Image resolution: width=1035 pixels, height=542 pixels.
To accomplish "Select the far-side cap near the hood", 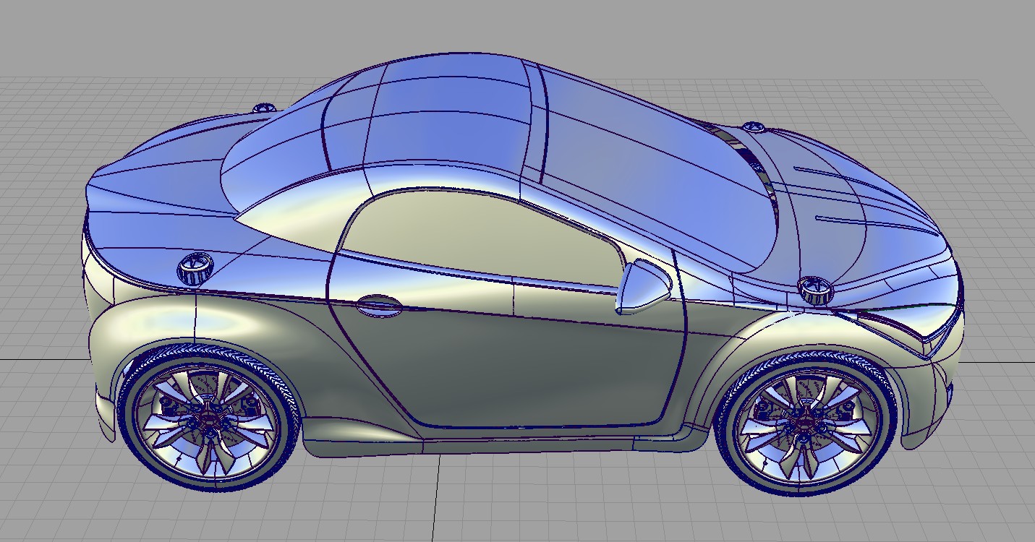I will coord(754,127).
